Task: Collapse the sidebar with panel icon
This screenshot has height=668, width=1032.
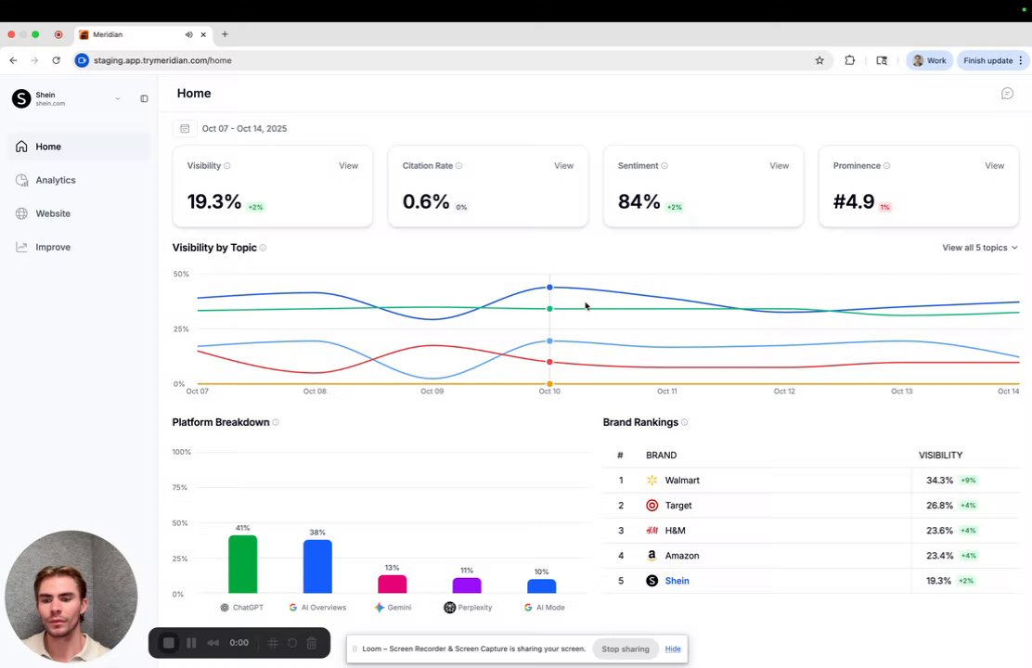Action: pyautogui.click(x=144, y=98)
